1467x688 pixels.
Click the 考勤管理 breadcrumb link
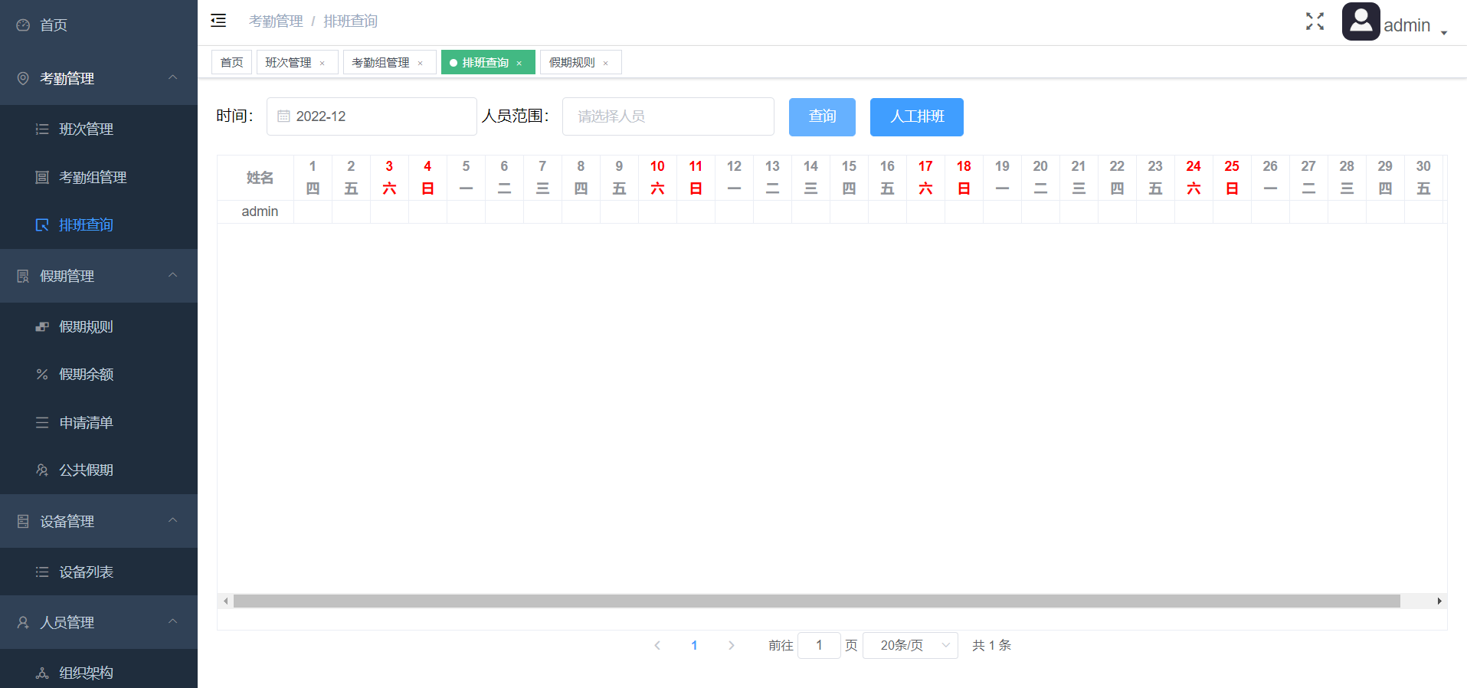coord(276,21)
